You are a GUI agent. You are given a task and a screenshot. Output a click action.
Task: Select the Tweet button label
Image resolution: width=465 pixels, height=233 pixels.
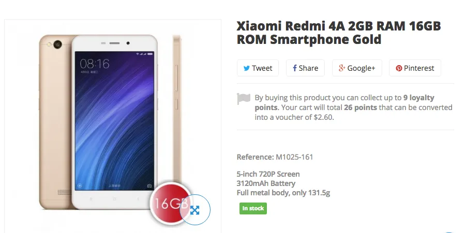tap(262, 68)
